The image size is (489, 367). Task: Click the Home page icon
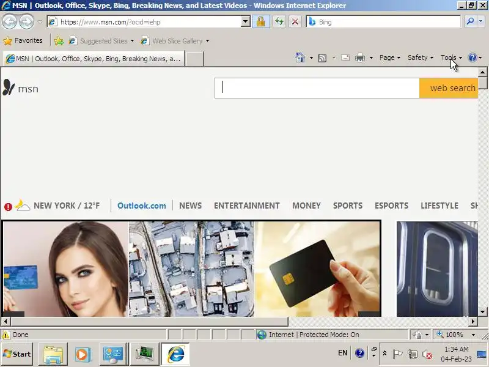[x=300, y=57]
